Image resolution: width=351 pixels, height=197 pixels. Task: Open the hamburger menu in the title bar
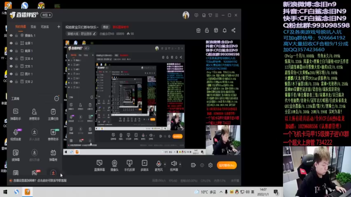216,15
